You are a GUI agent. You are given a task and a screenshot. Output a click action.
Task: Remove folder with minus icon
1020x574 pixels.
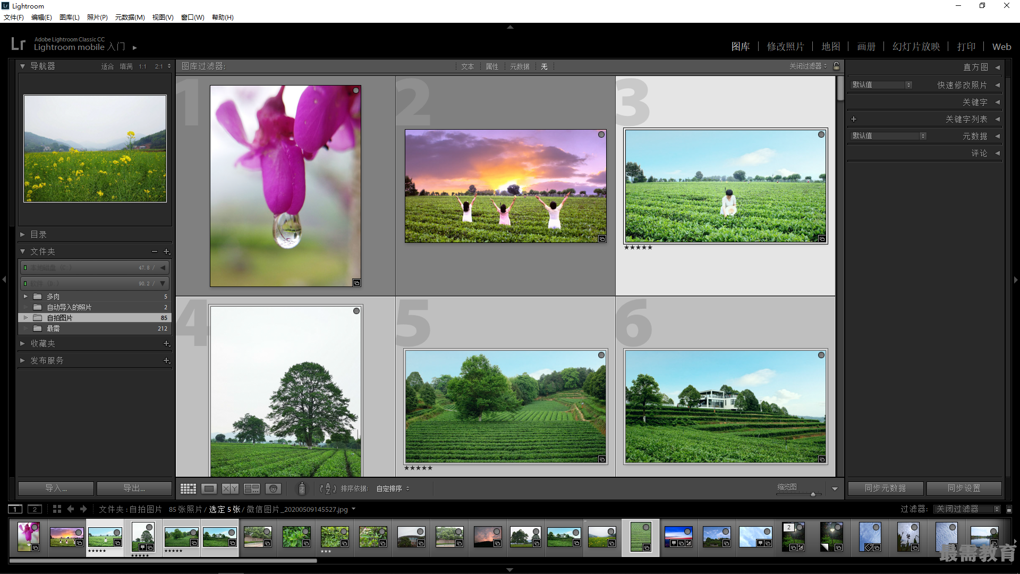155,251
